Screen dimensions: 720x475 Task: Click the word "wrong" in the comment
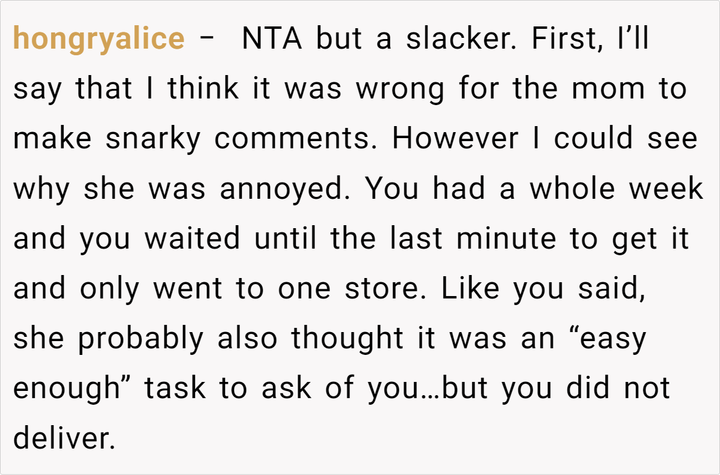400,89
